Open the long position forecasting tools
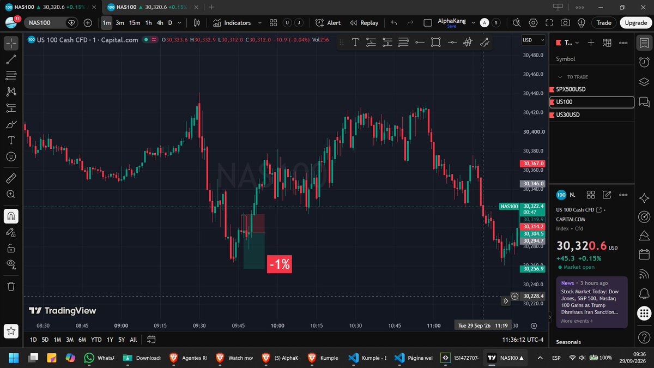The image size is (654, 368). 11,108
